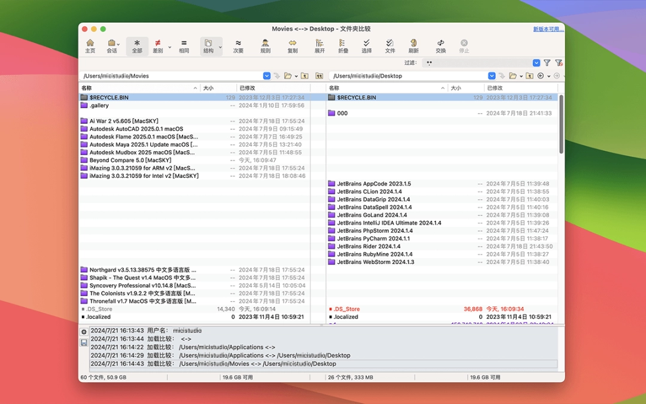Screen dimensions: 646x404
Task: Open left path history dropdown for Movies
Action: (267, 76)
